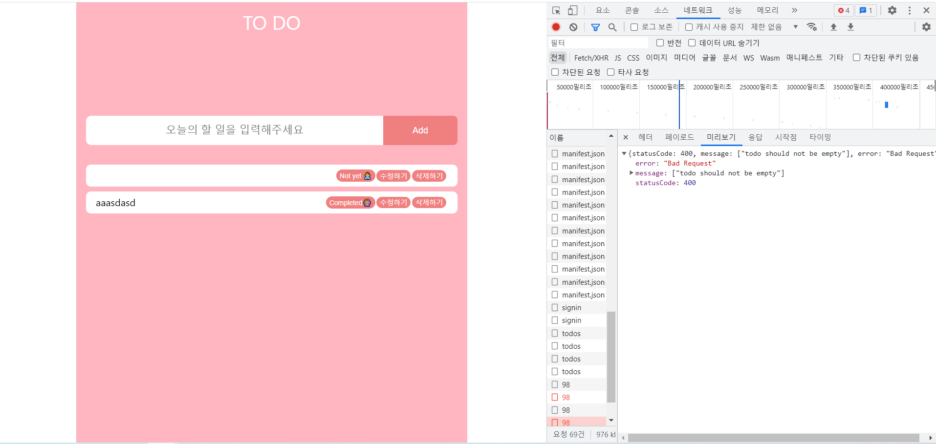Open the 타이밍 request detail tab

tap(820, 137)
